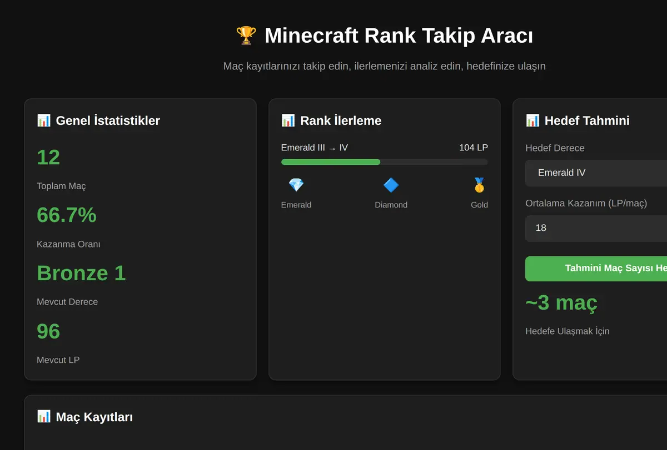Click the chart icon beside Rank İlerleme
The image size is (667, 450).
click(288, 120)
